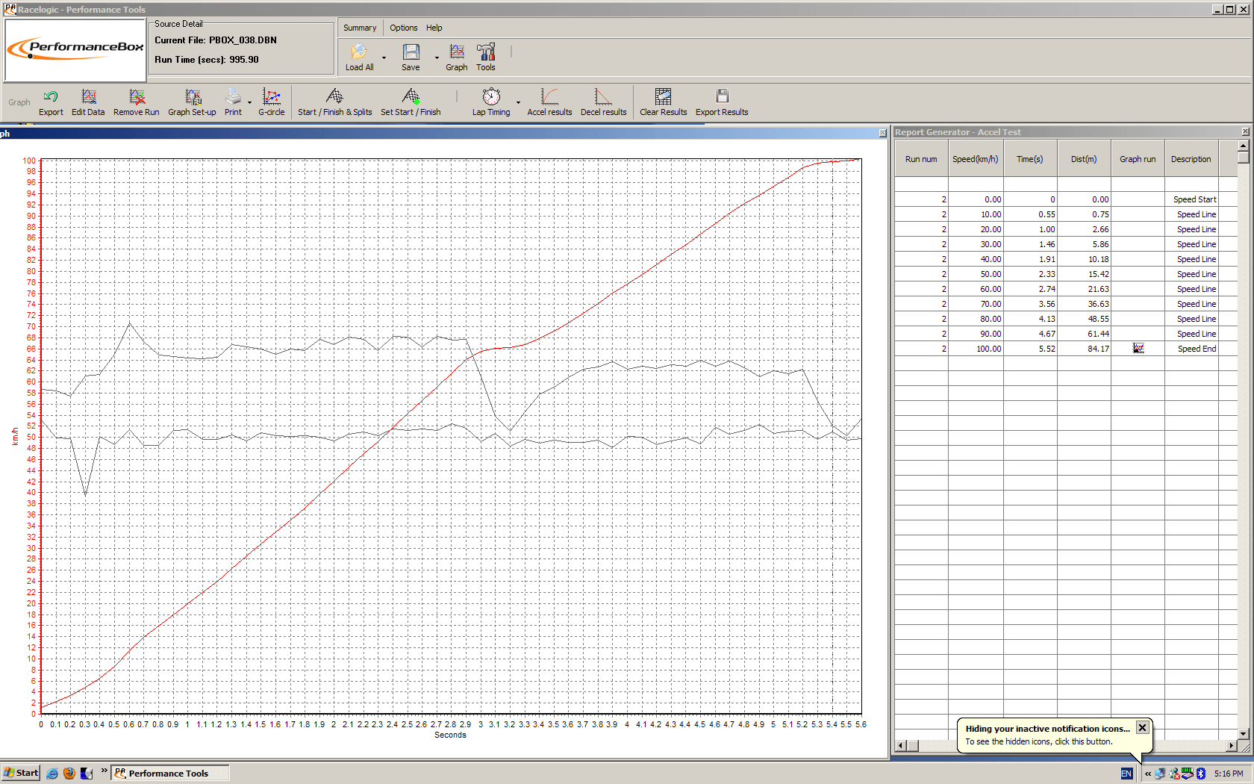Switch to the Summary tab

[x=360, y=28]
